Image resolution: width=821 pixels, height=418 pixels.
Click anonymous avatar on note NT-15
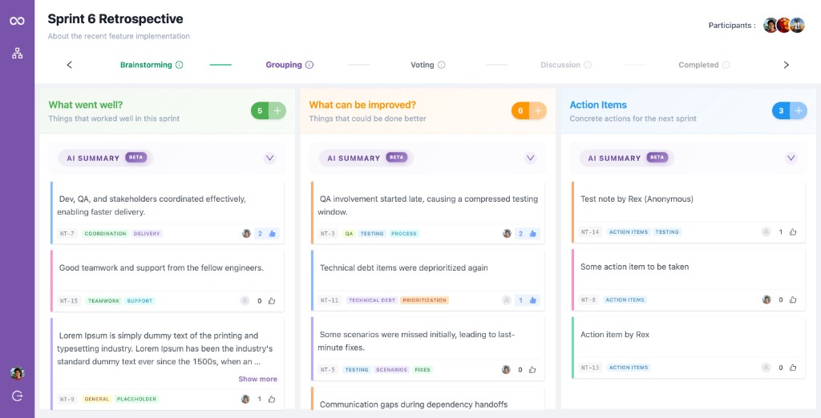click(245, 301)
